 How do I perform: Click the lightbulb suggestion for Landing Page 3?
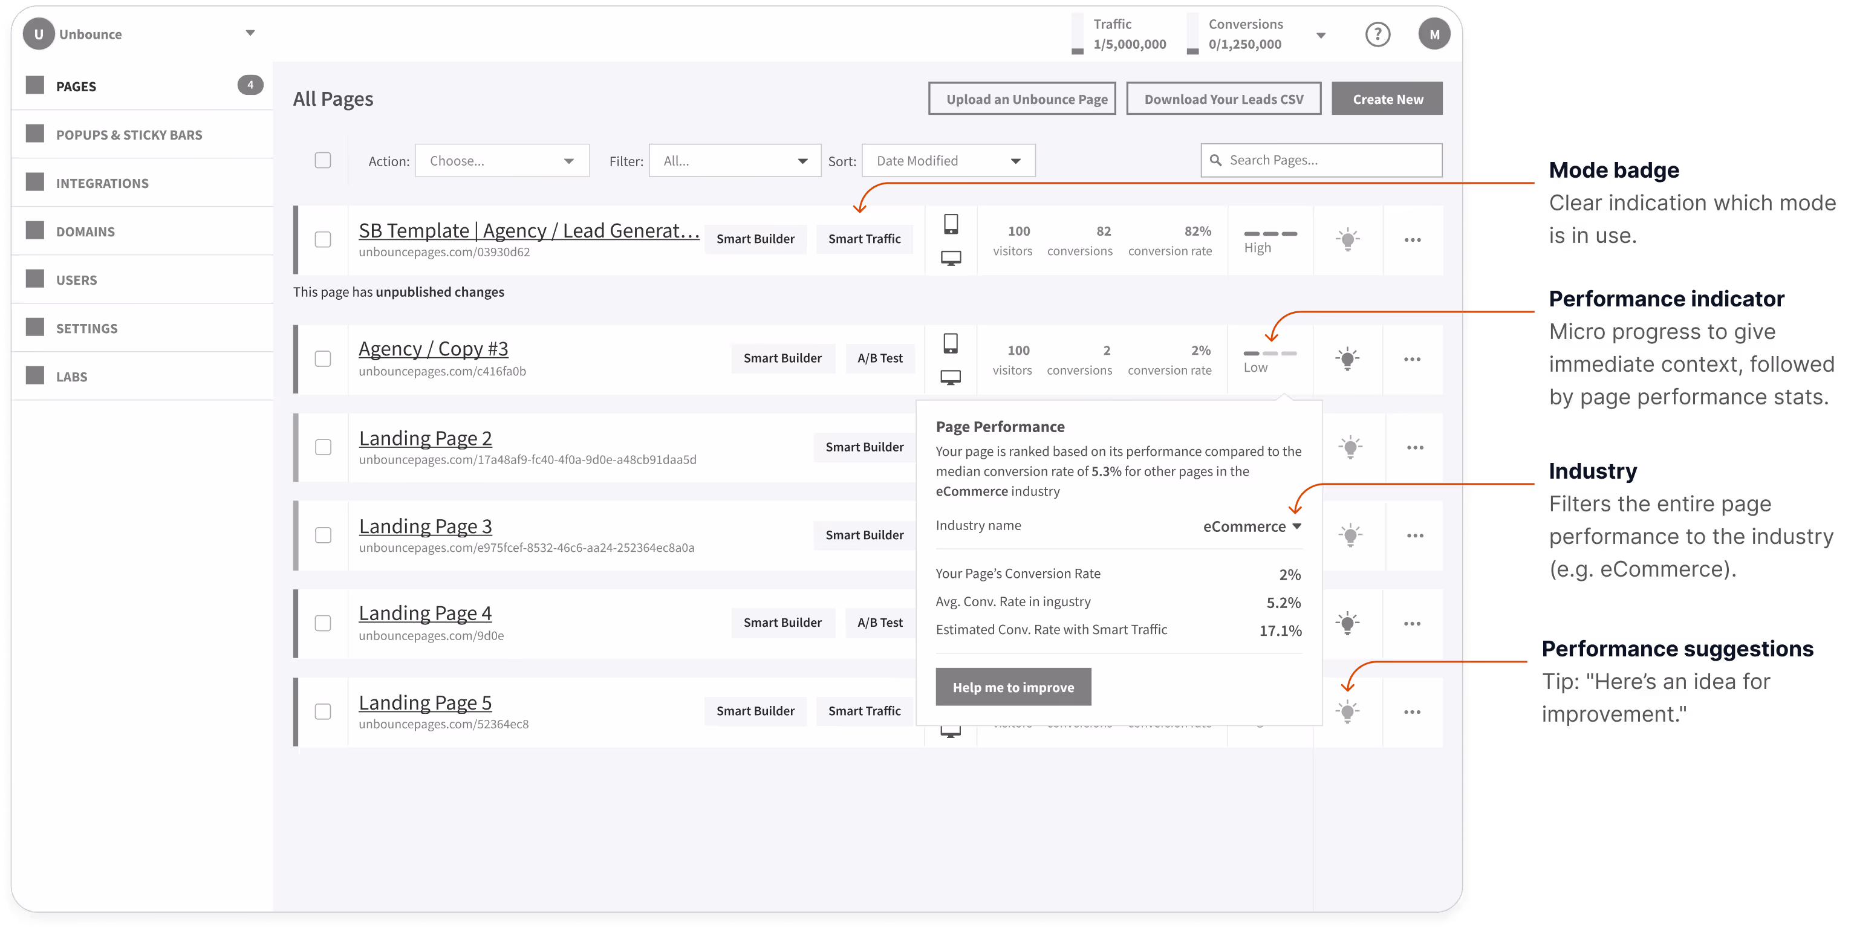pyautogui.click(x=1350, y=536)
